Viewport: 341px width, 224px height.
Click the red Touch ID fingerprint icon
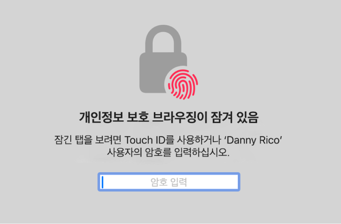183,85
